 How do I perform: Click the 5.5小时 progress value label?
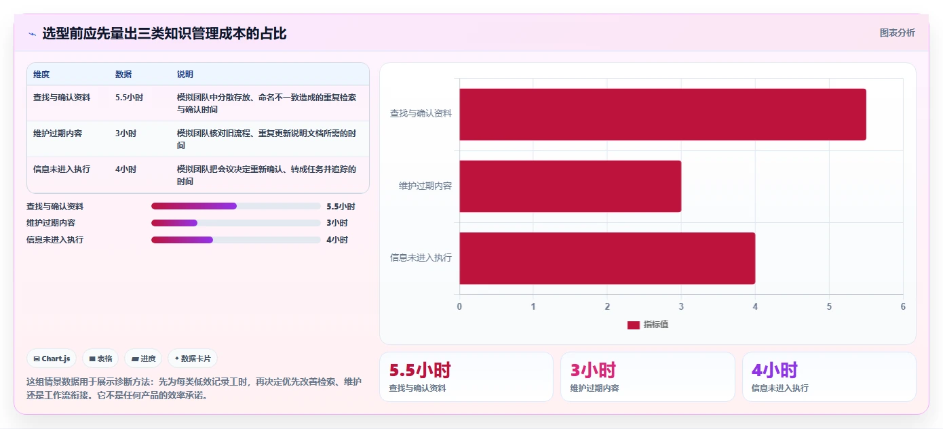(x=341, y=206)
